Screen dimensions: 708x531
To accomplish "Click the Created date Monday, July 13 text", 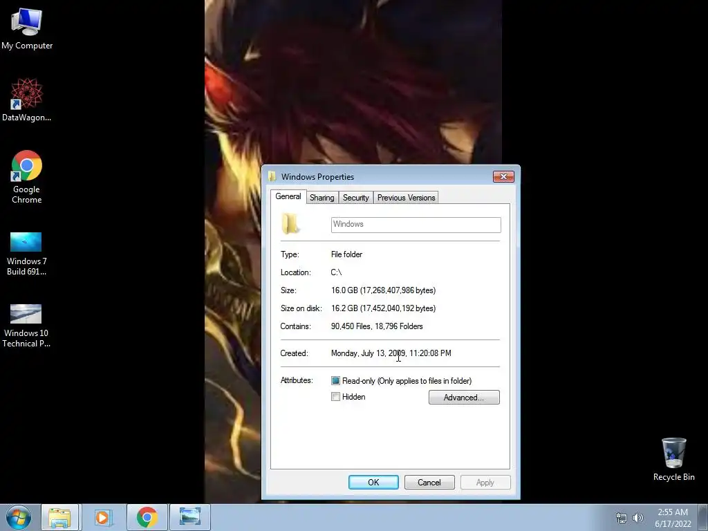I will pyautogui.click(x=391, y=353).
